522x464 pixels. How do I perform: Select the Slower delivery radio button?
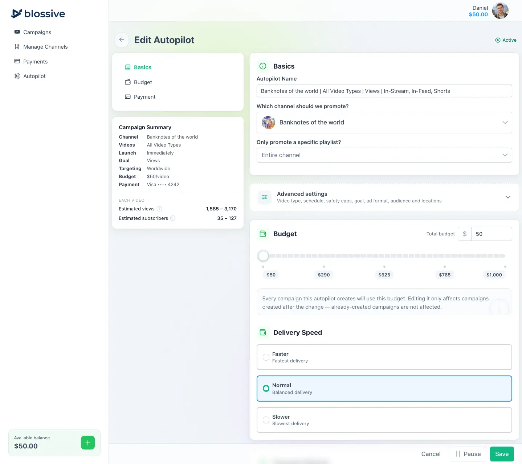point(266,420)
